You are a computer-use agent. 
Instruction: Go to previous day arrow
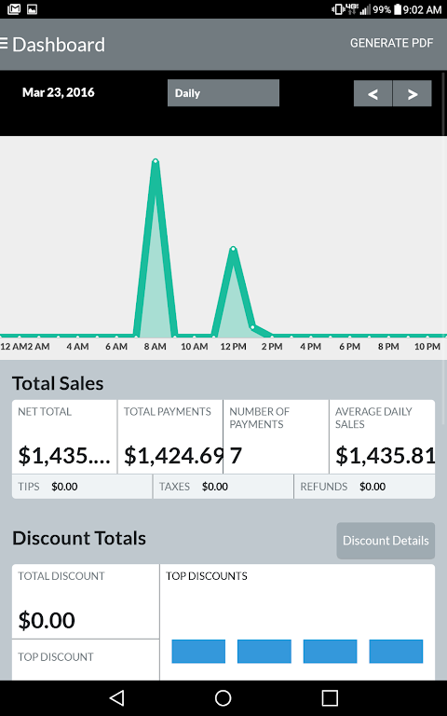click(x=372, y=93)
